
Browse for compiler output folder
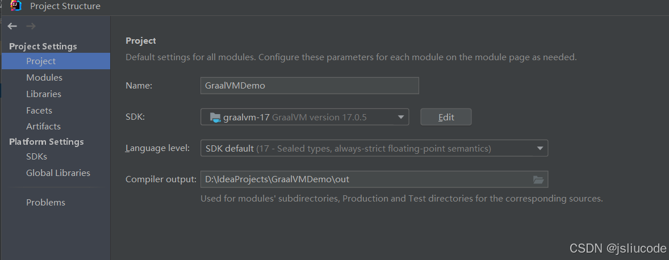click(538, 179)
